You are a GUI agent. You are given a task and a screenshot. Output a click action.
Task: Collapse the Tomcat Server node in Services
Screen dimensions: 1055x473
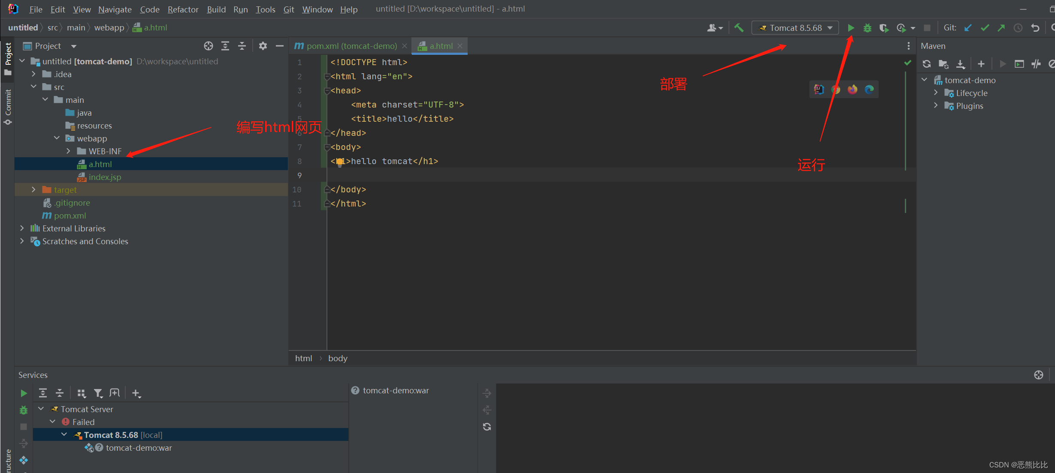[41, 409]
